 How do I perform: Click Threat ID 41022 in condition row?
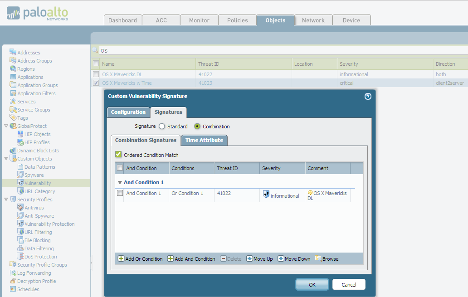click(224, 193)
